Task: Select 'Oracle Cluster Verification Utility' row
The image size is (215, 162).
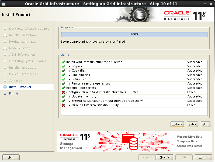Action: 134,105
